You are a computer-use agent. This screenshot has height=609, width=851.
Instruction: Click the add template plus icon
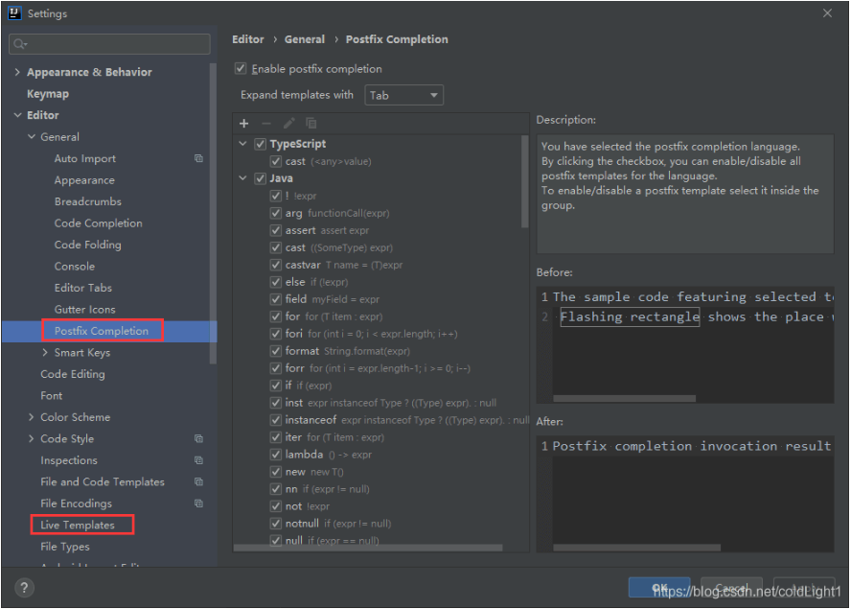tap(243, 124)
